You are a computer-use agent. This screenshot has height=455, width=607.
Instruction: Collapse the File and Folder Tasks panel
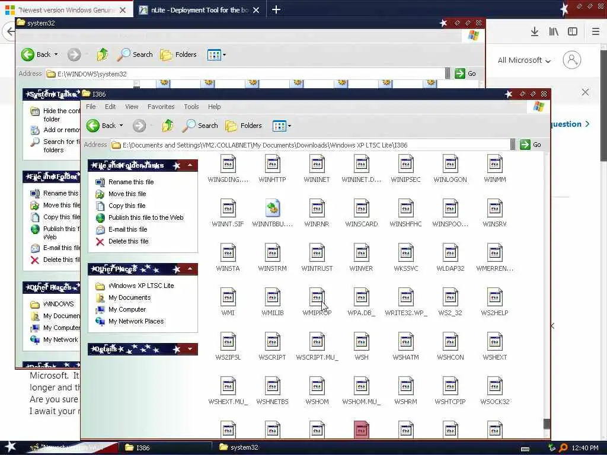[190, 166]
